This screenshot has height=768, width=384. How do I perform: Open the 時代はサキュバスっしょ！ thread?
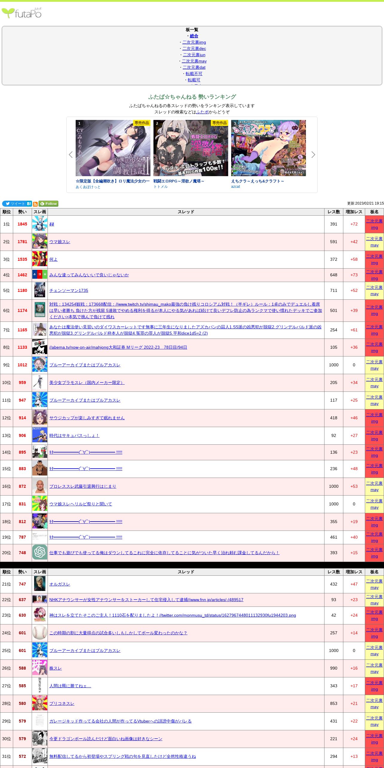point(74,435)
